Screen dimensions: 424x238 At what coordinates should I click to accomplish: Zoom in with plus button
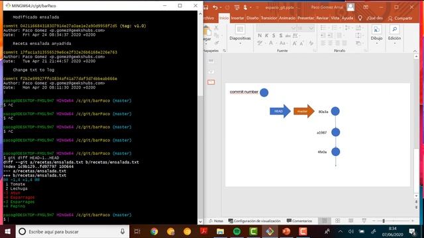click(413, 221)
